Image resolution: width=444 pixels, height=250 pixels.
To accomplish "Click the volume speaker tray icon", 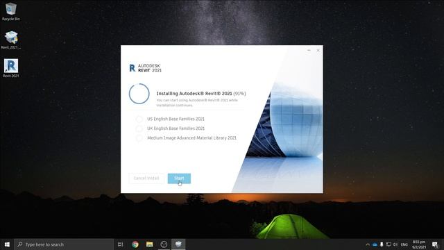I will 395,244.
